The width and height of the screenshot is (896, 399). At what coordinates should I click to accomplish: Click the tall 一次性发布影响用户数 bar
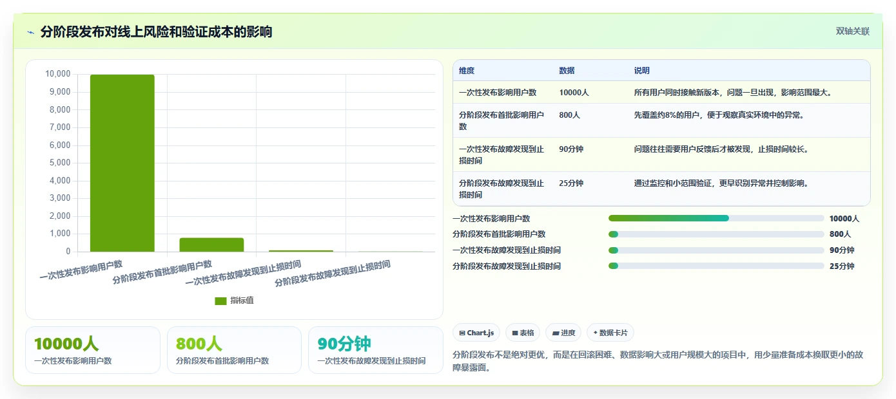122,163
